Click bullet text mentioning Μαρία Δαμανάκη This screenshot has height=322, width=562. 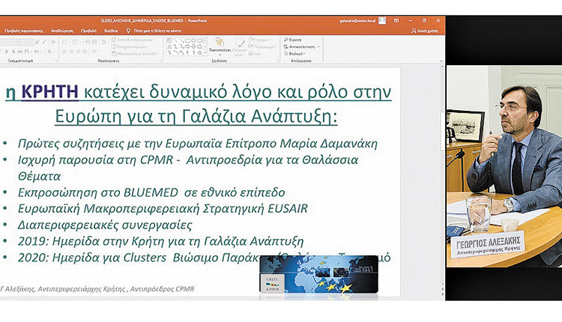198,144
